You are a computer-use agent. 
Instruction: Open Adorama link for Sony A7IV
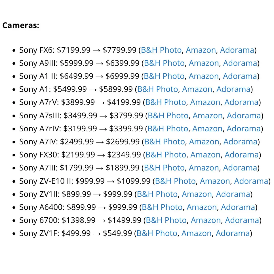pos(241,142)
